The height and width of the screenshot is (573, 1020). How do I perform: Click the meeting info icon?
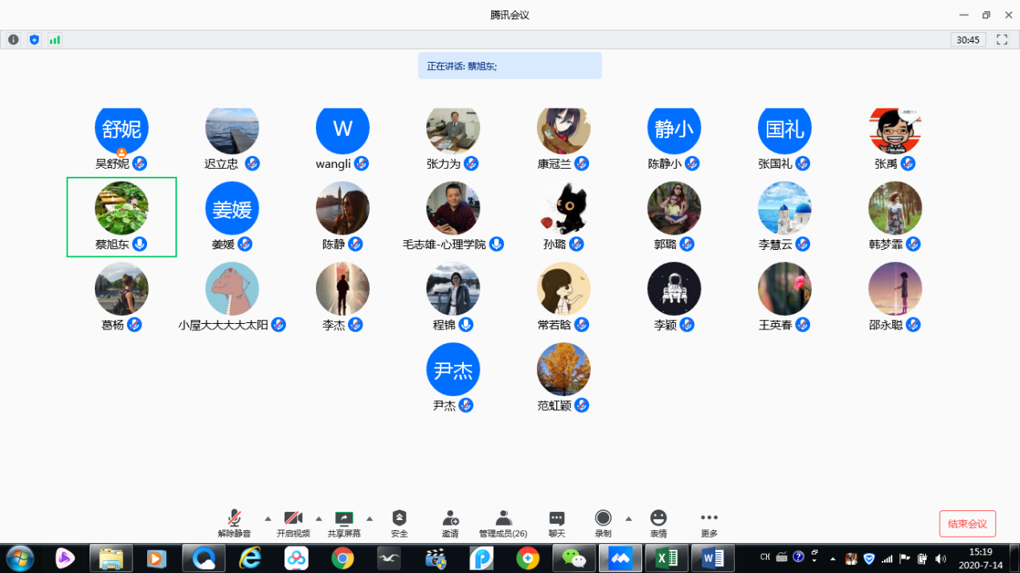click(x=14, y=39)
